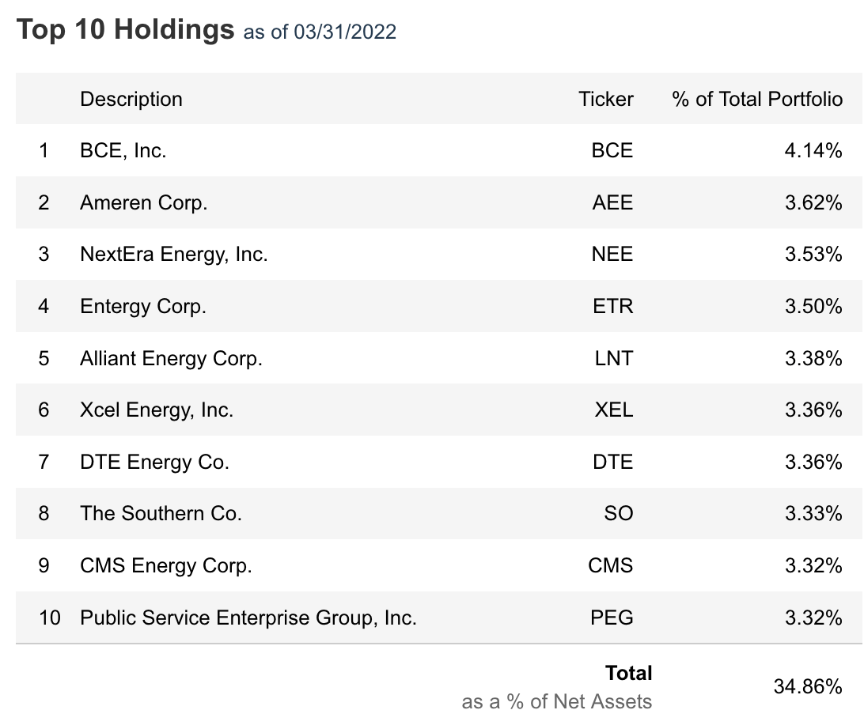
Task: Select NextEra Energy, Inc. row
Action: (174, 254)
